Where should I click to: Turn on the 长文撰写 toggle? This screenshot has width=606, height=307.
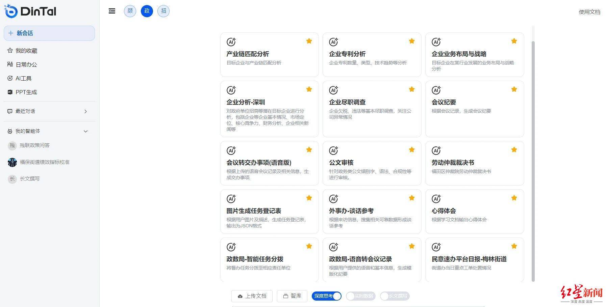(394, 296)
